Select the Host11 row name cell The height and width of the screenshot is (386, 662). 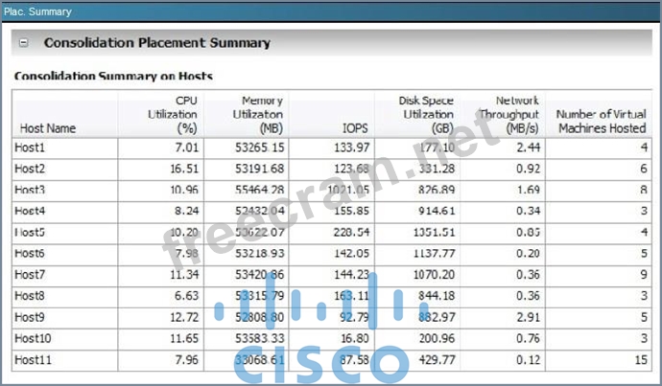[34, 361]
